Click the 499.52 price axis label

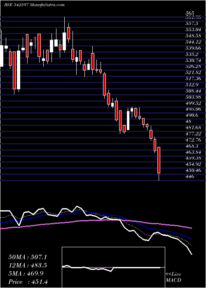[x=194, y=103]
